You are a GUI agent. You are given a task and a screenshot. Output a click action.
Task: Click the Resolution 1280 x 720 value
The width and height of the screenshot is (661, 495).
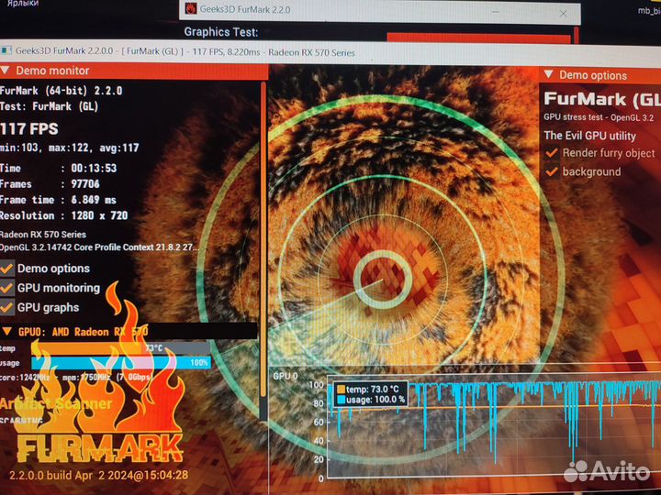tap(99, 215)
